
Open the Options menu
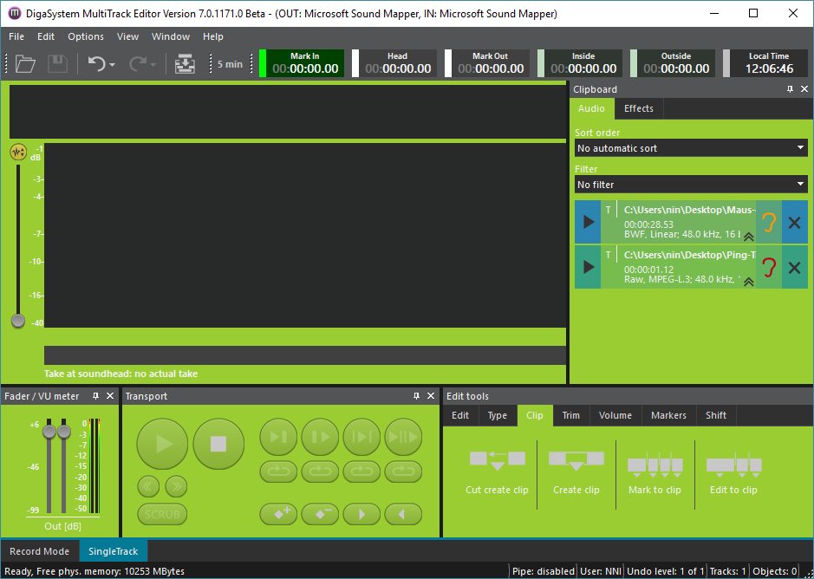click(x=86, y=36)
